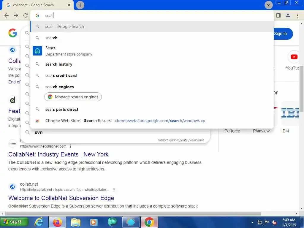
Task: Click the Action Center flag tray icon
Action: 267,222
